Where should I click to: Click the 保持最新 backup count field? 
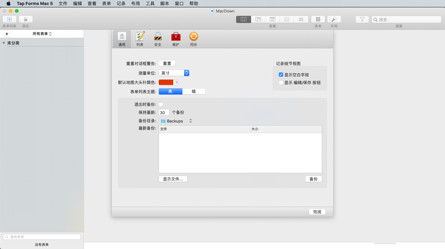click(164, 112)
